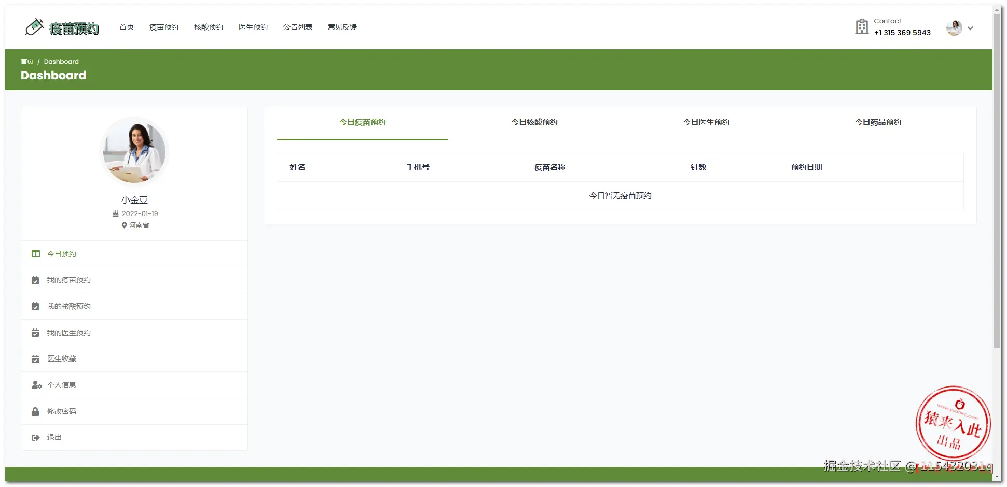Click the syringe logo icon
This screenshot has height=487, width=1007.
[x=34, y=27]
